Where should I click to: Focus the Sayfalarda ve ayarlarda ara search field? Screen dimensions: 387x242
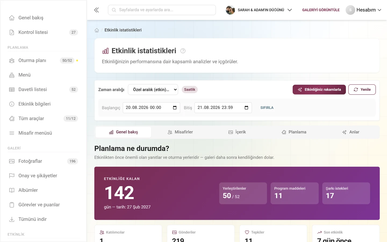pos(162,10)
